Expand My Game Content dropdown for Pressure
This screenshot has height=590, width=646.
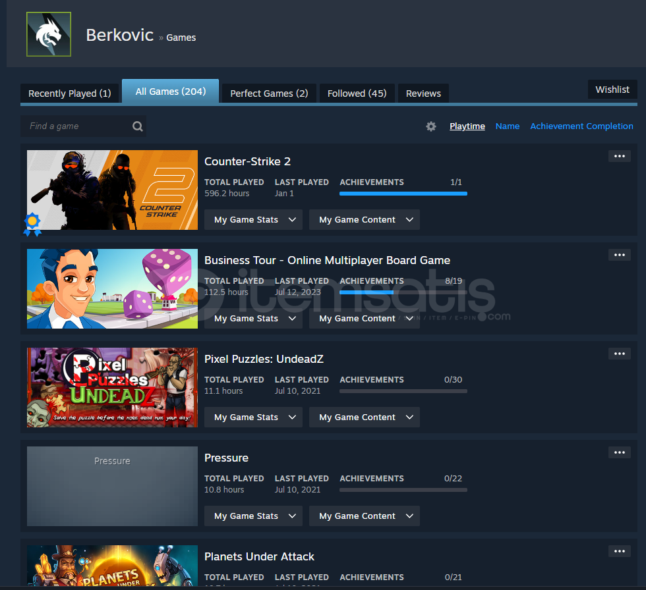point(364,516)
